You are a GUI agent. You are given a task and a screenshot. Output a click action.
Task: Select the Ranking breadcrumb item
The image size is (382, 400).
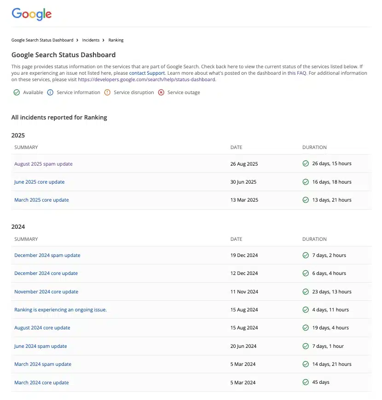pyautogui.click(x=116, y=40)
